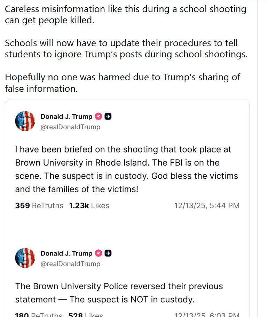This screenshot has height=317, width=269.
Task: View the 1.23k Likes count
Action: point(89,205)
